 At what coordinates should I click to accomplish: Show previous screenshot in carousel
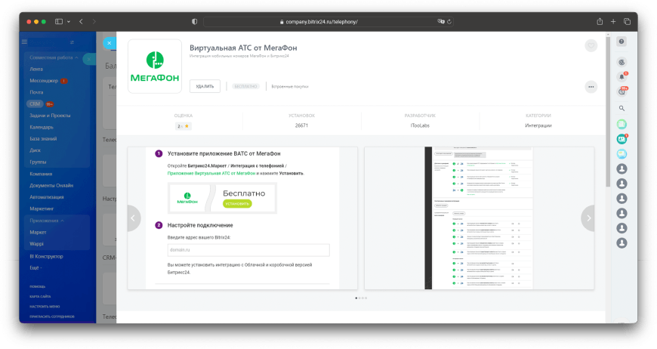point(133,218)
